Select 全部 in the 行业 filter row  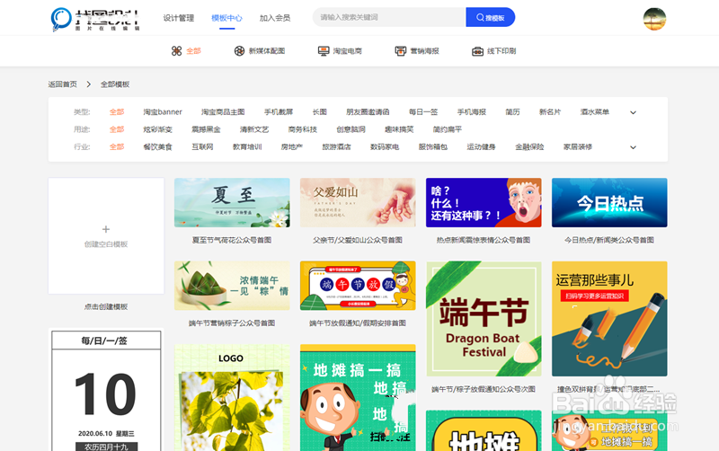(117, 146)
